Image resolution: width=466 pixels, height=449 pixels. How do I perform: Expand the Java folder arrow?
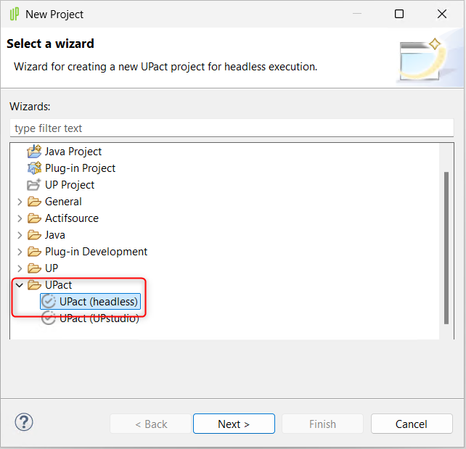click(20, 235)
